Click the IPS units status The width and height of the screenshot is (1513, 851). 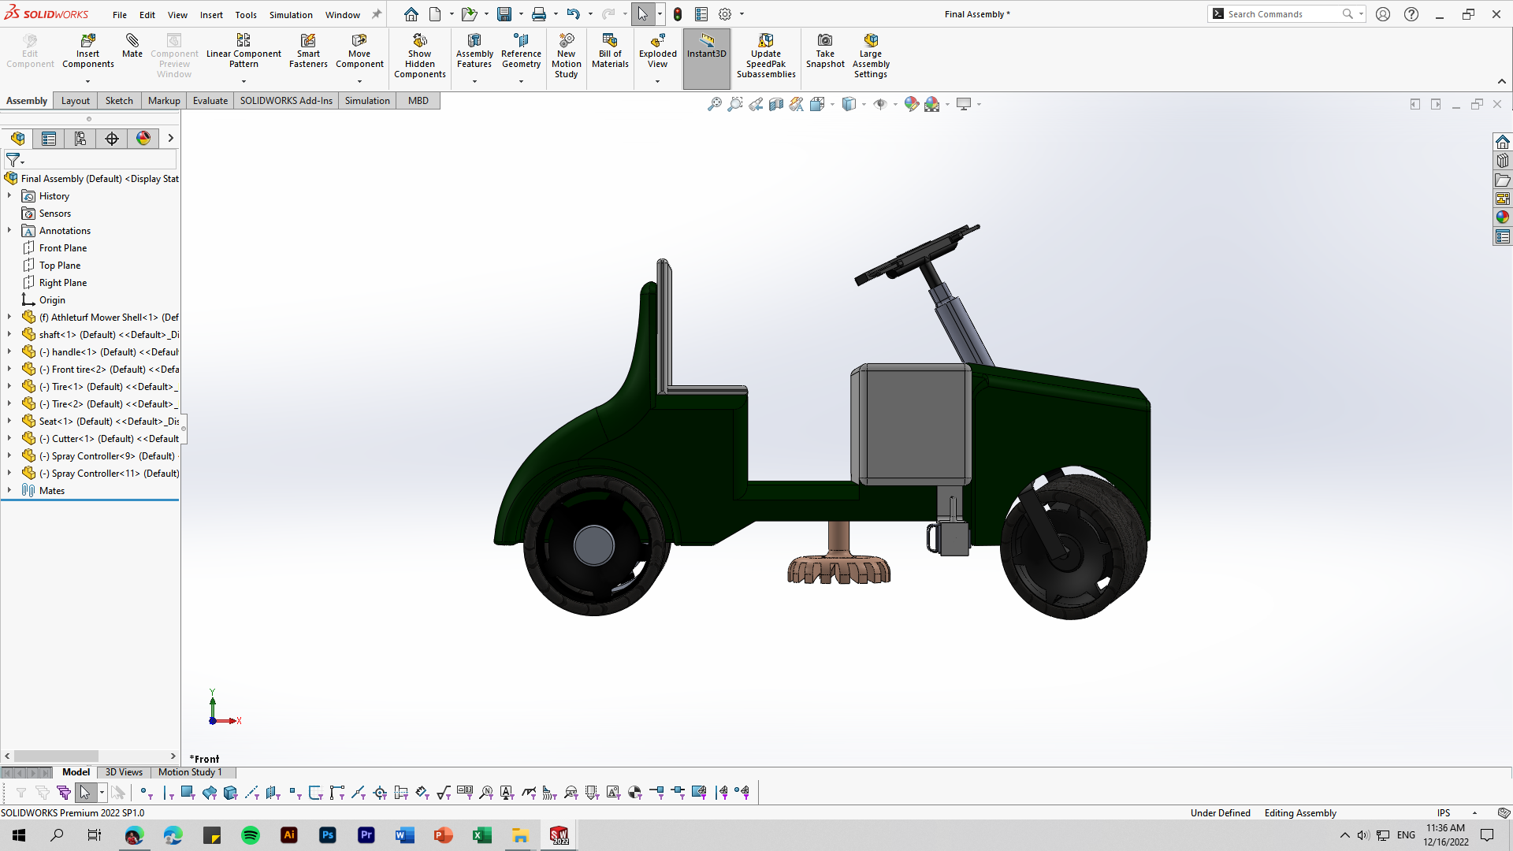[x=1444, y=813]
